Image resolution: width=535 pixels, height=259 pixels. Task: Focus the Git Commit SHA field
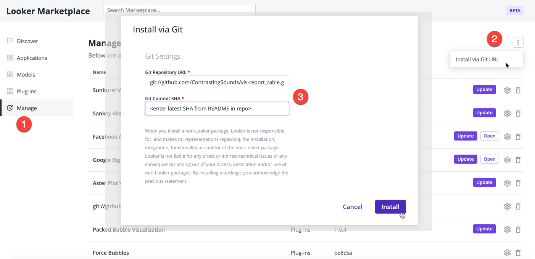tap(217, 109)
